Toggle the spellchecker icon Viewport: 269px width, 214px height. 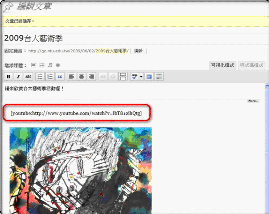pos(134,77)
